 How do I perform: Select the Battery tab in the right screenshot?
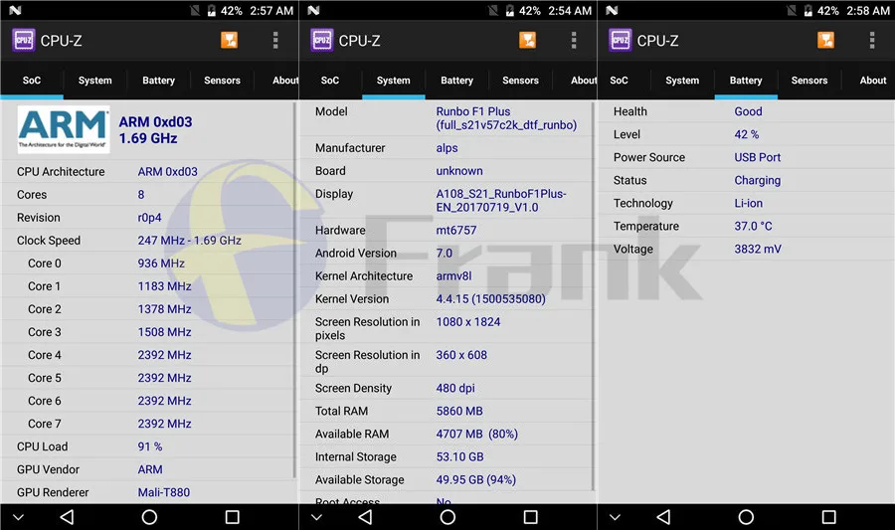(746, 81)
